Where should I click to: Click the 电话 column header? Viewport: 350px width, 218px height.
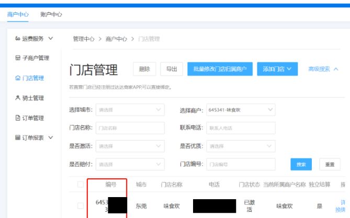[x=214, y=185]
